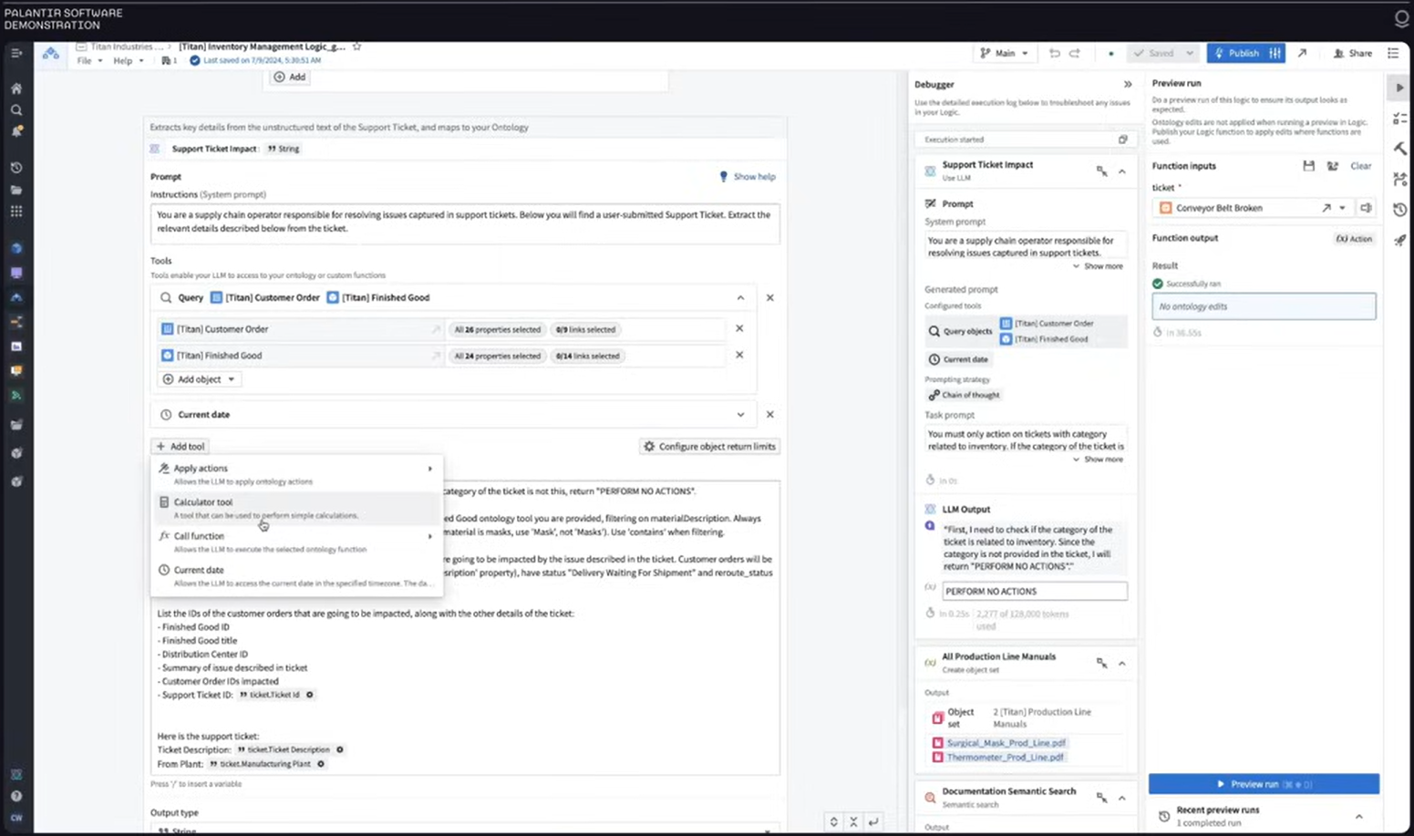Open the applications grid in left sidebar

(x=16, y=212)
